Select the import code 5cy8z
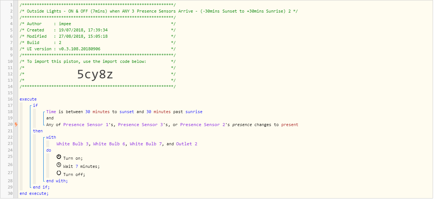The width and height of the screenshot is (436, 200). coord(95,74)
